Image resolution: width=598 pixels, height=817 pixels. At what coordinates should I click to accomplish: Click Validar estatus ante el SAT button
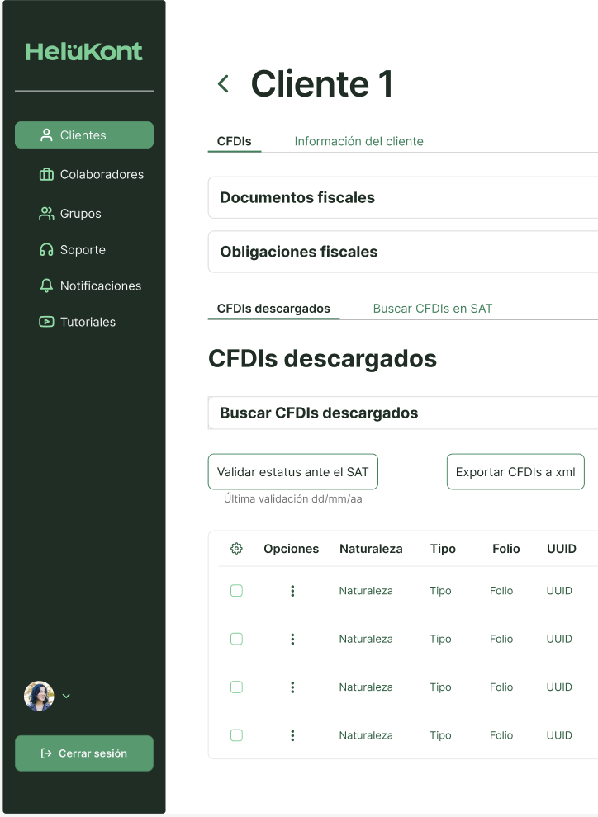(292, 472)
